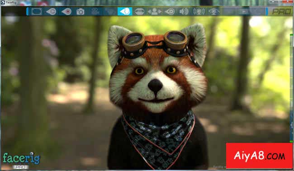Image resolution: width=294 pixels, height=171 pixels.
Task: Click the green slider handle at top right edge
Action: pyautogui.click(x=291, y=35)
